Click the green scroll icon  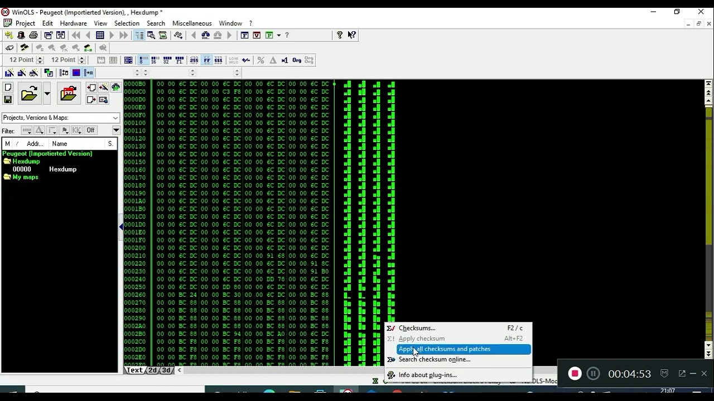pyautogui.click(x=163, y=35)
